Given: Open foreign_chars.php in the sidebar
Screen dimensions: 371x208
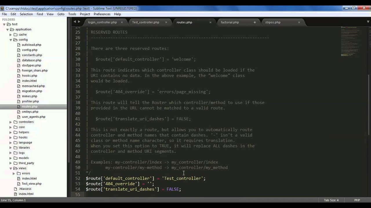Looking at the screenshot, I should (35, 70).
